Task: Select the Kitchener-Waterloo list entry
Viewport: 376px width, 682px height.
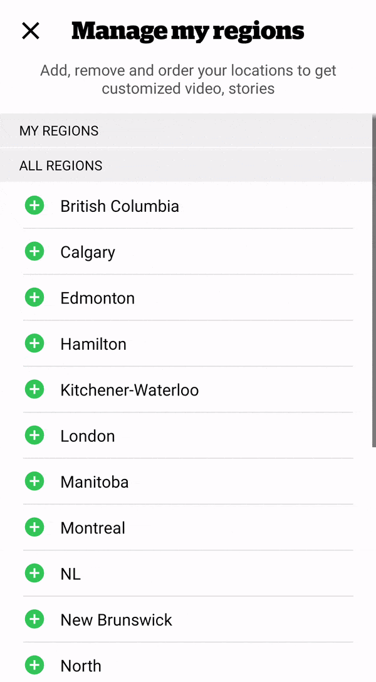Action: (129, 390)
